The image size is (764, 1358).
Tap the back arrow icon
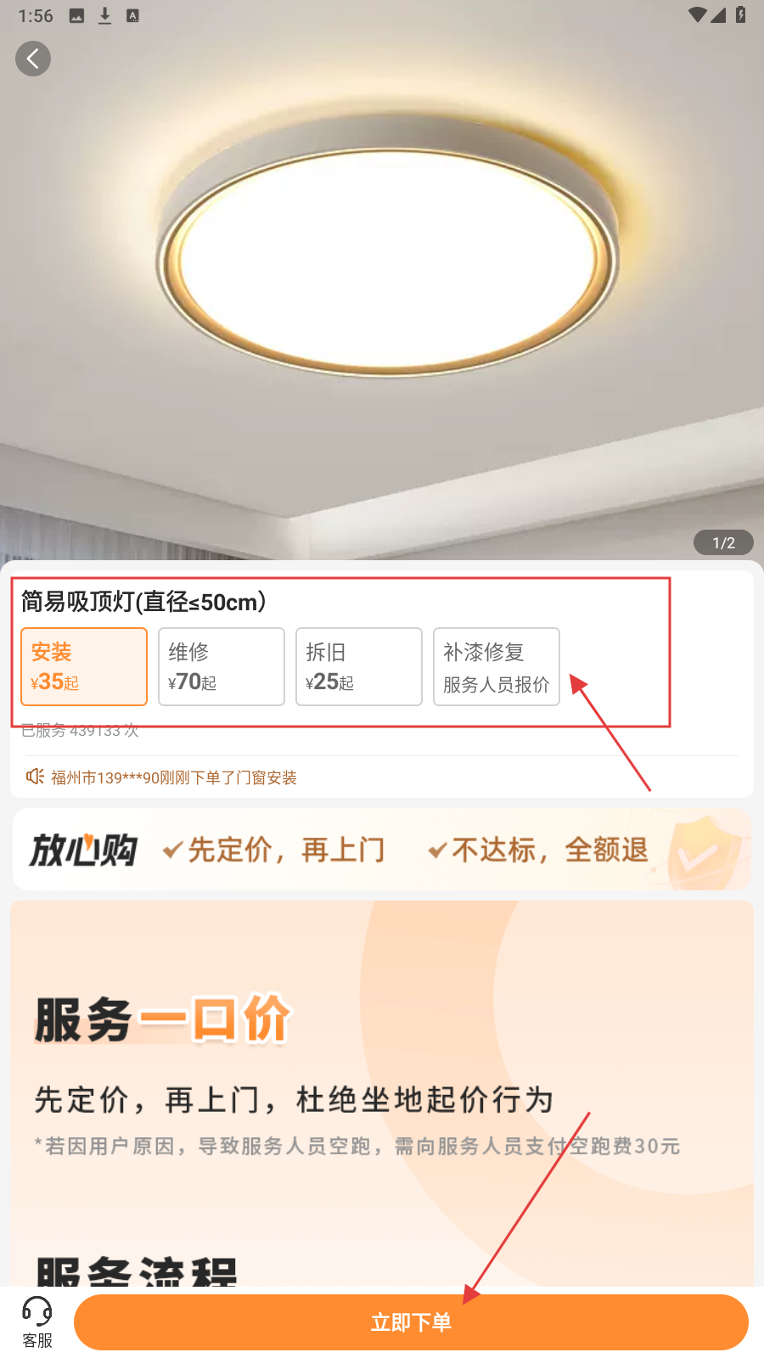tap(33, 59)
